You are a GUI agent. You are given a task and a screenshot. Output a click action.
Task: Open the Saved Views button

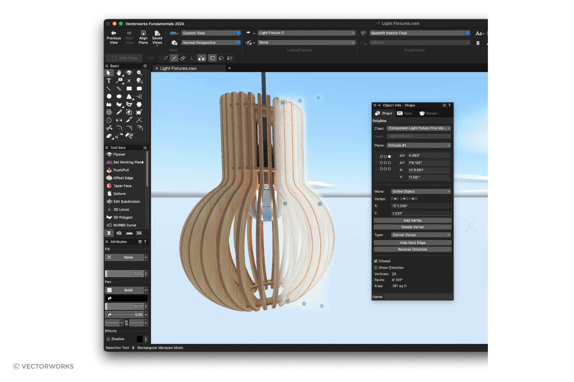point(157,38)
